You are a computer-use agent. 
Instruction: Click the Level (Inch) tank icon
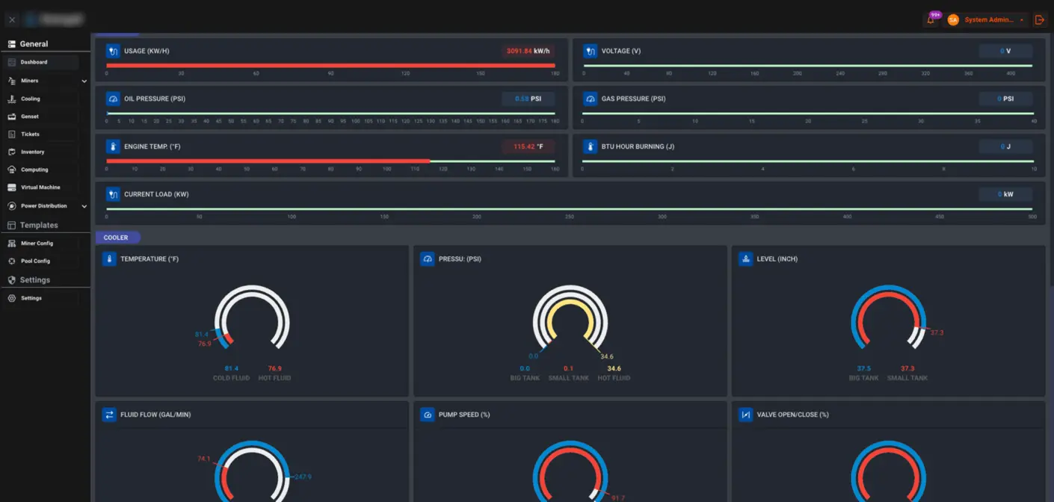745,259
